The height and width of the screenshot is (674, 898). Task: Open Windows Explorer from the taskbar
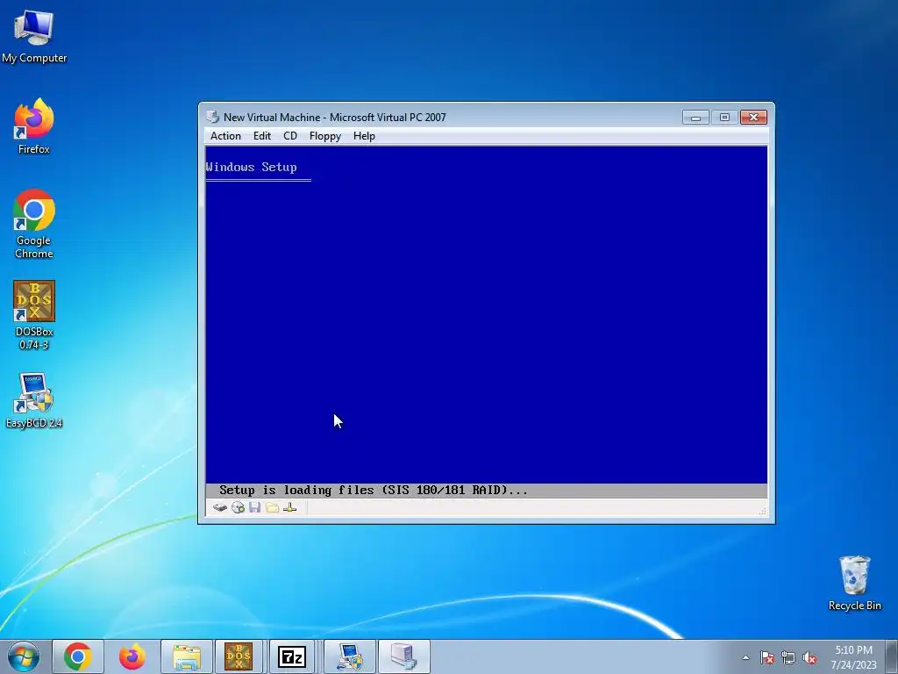[186, 656]
